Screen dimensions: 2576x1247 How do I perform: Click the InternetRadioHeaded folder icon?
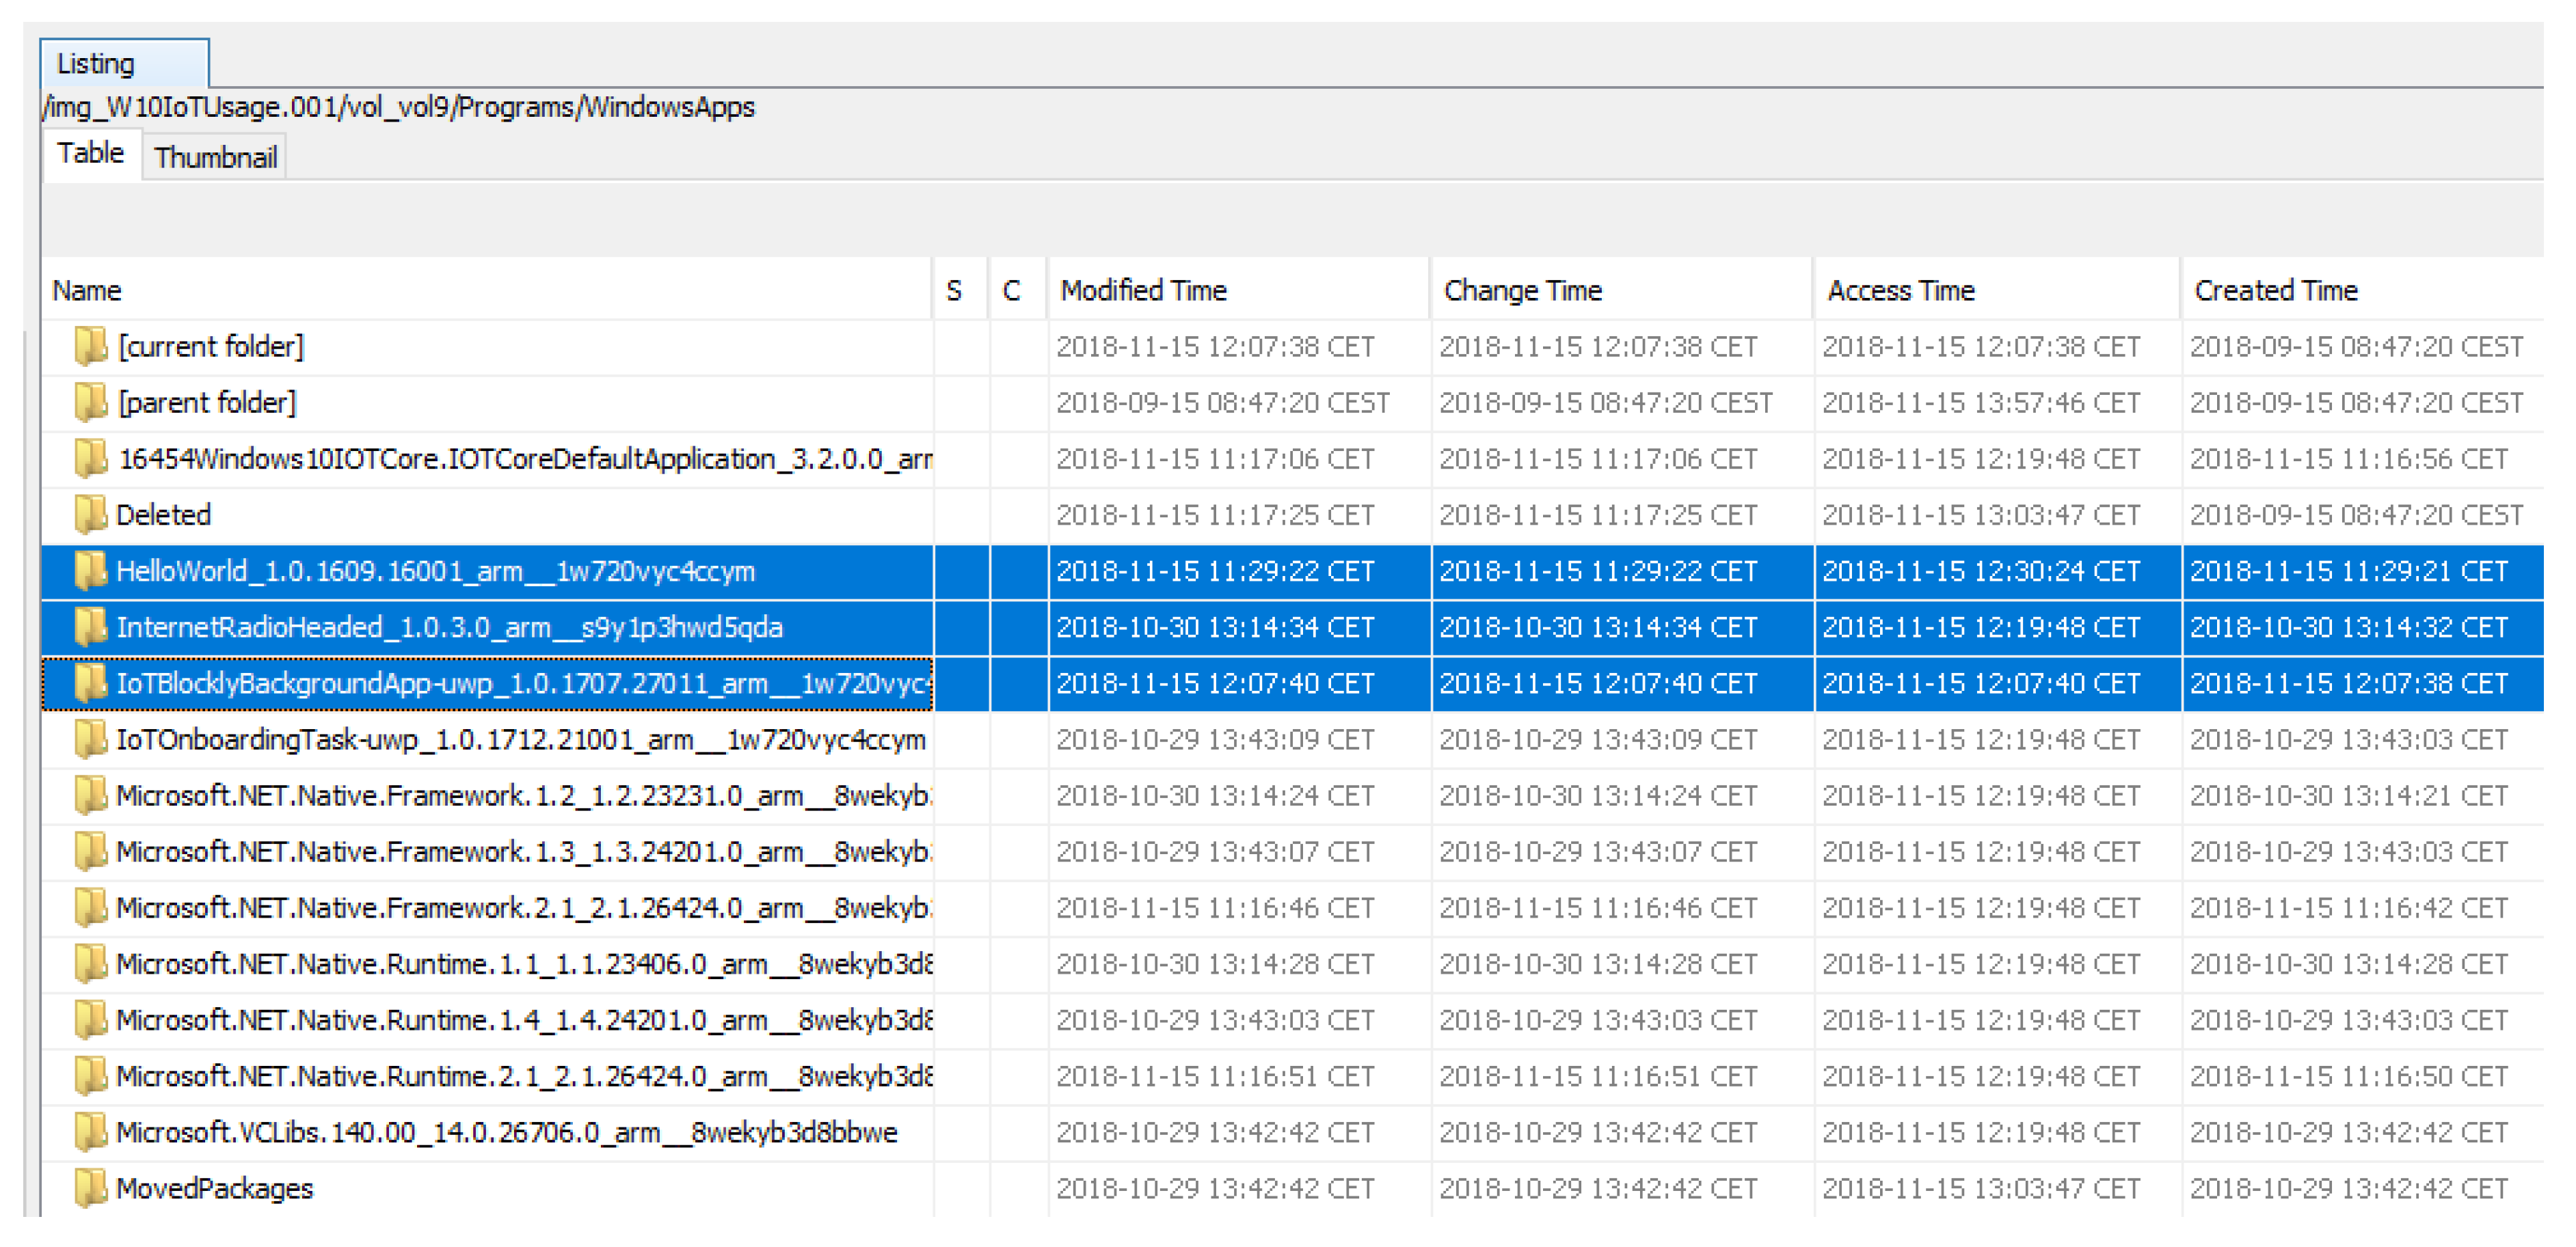coord(90,627)
